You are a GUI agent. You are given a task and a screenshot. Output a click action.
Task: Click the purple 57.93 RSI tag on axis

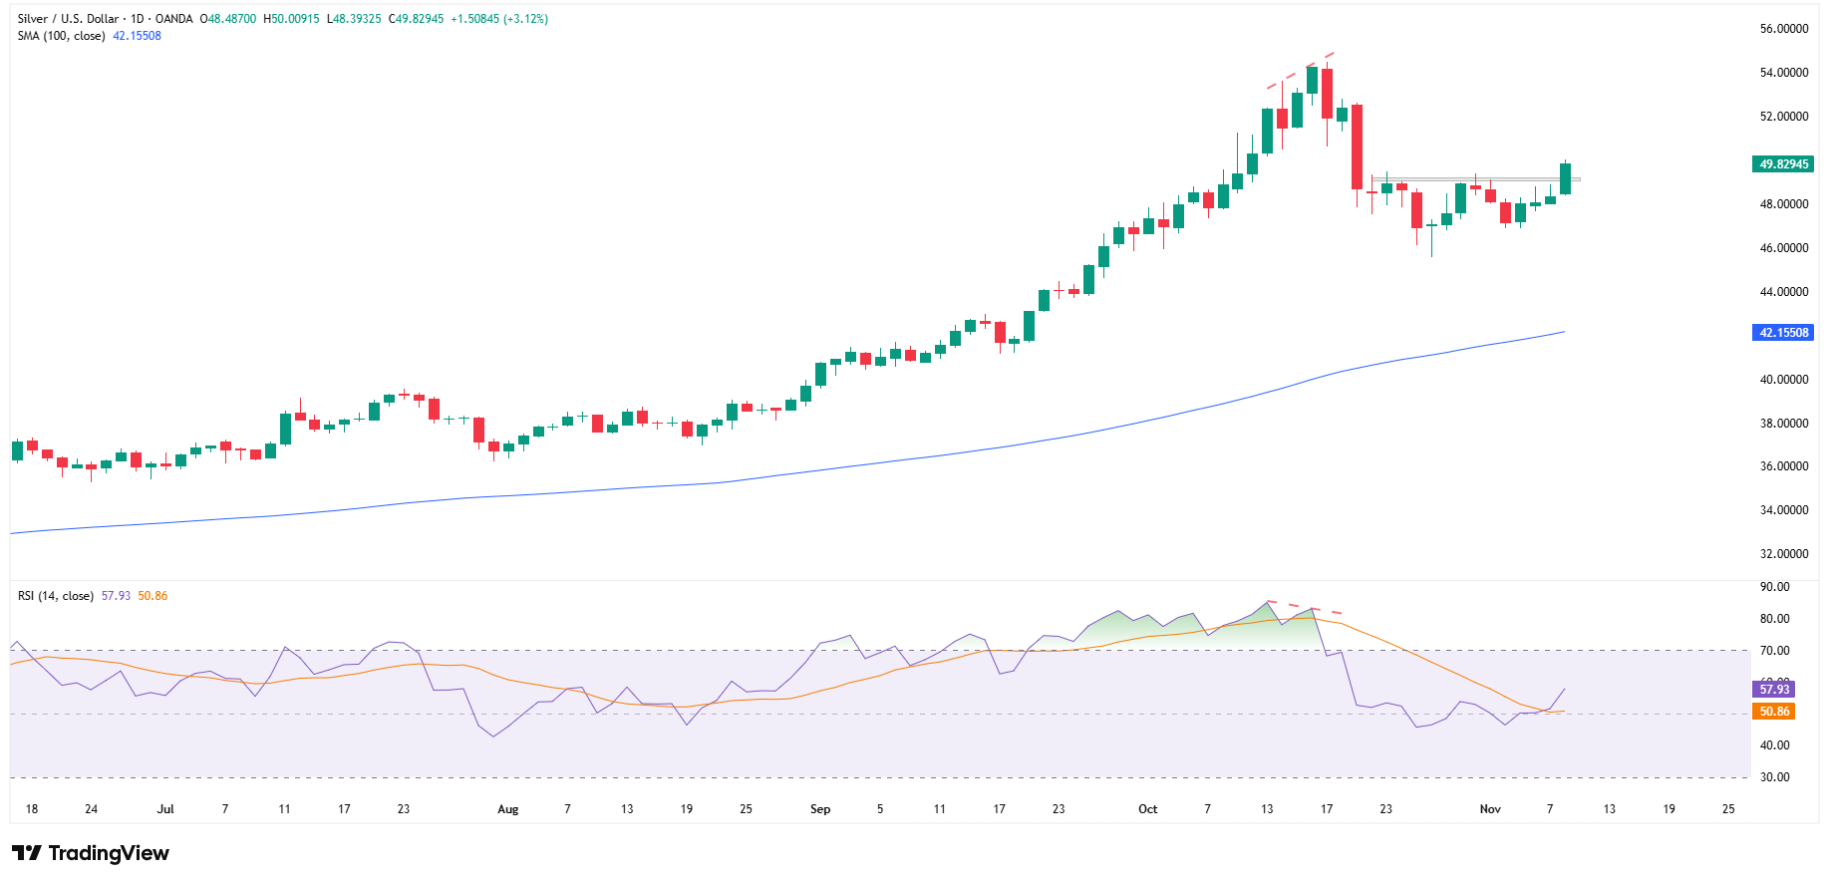click(x=1773, y=690)
